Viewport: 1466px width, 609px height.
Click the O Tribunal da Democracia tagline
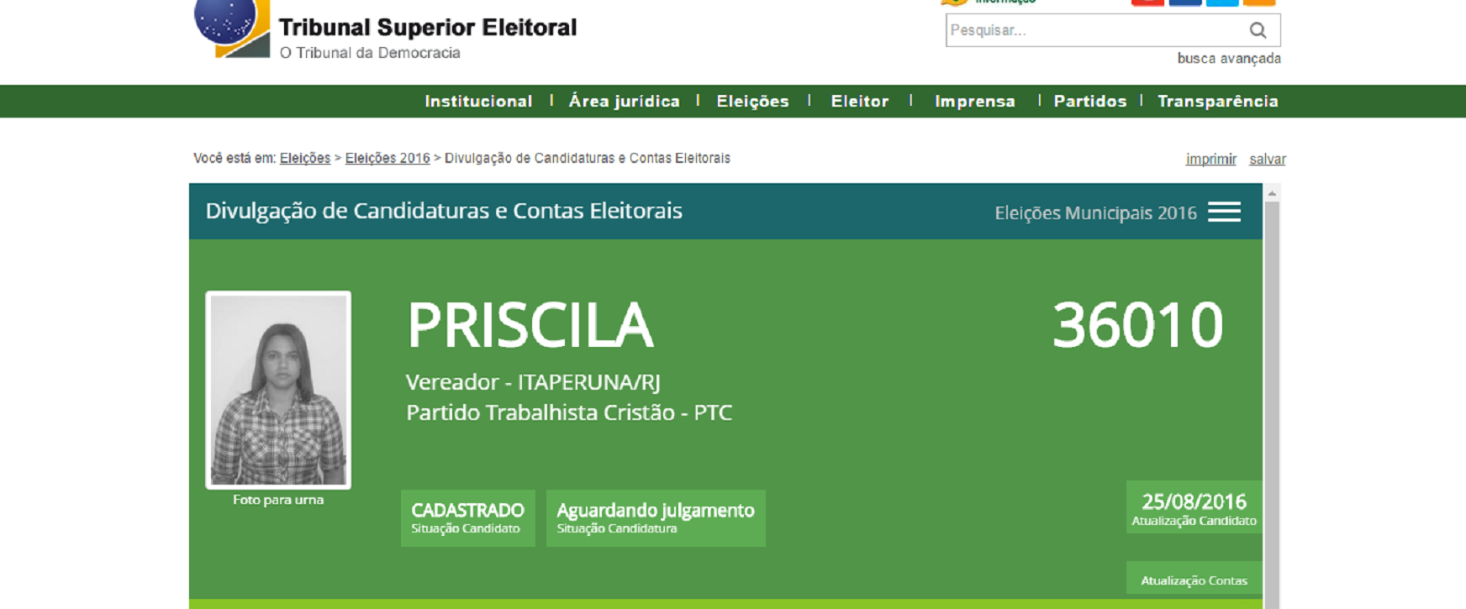[370, 53]
